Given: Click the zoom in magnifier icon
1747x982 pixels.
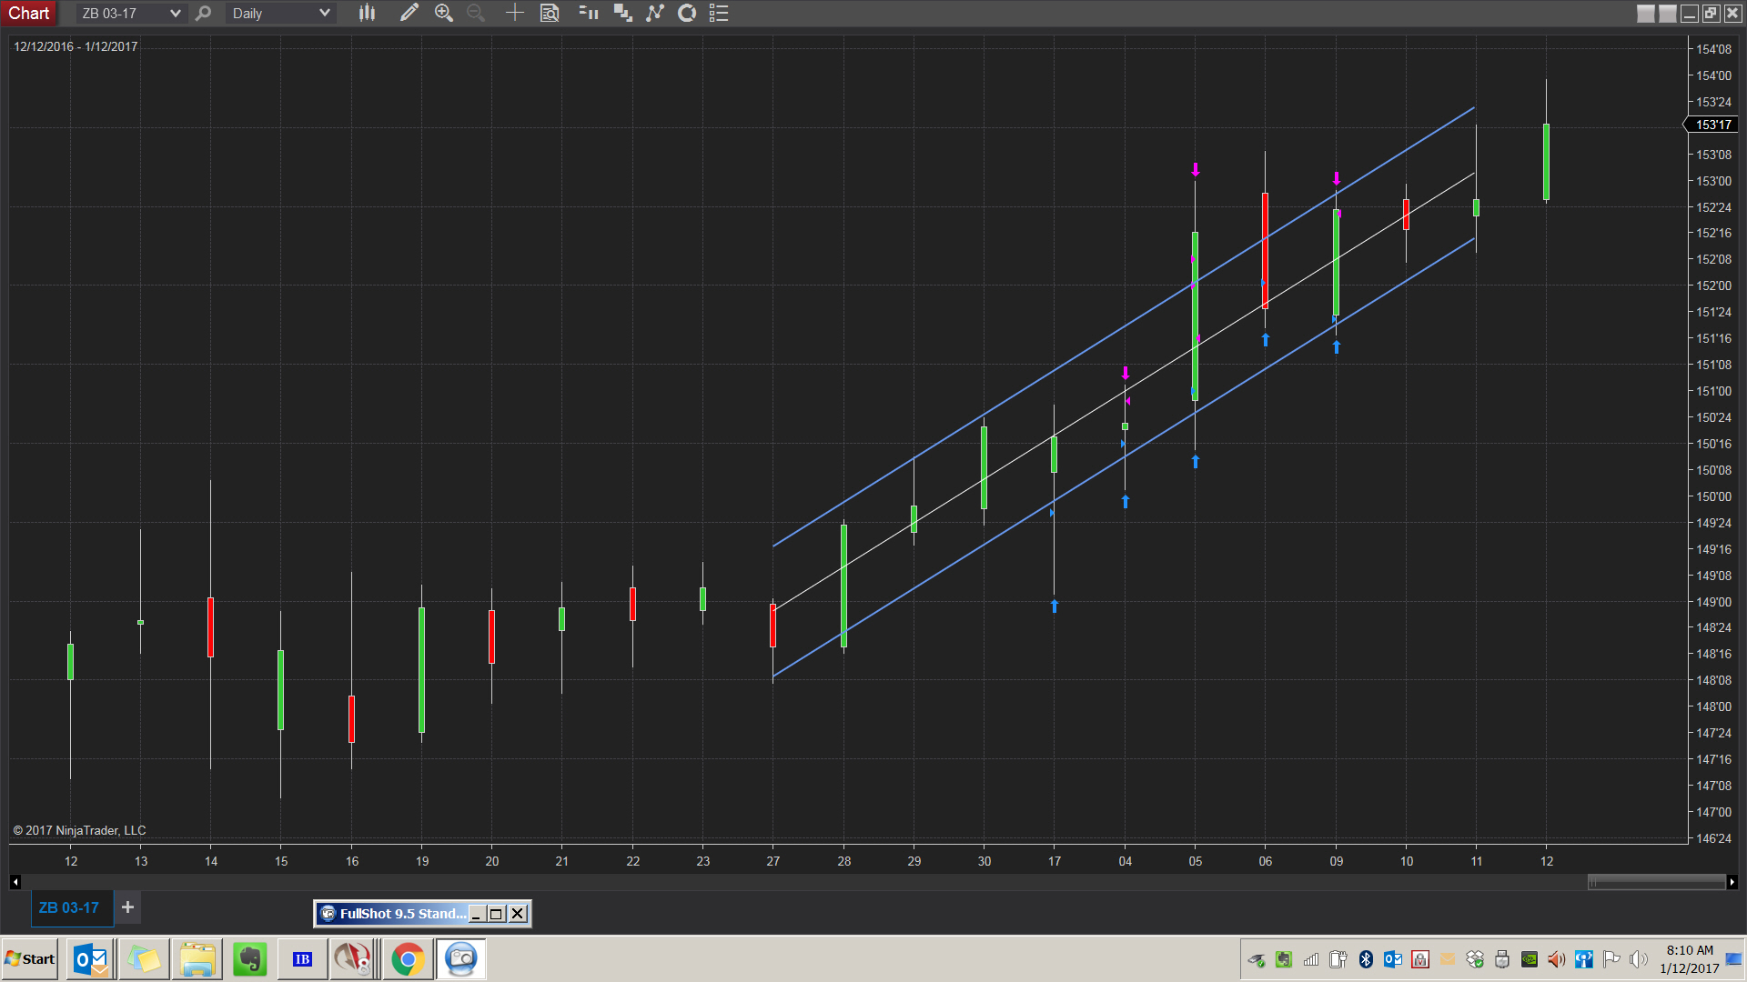Looking at the screenshot, I should 443,13.
